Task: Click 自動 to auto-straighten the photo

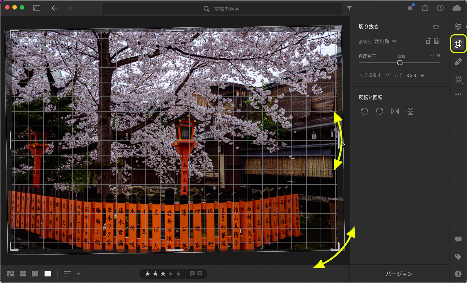Action: 401,56
